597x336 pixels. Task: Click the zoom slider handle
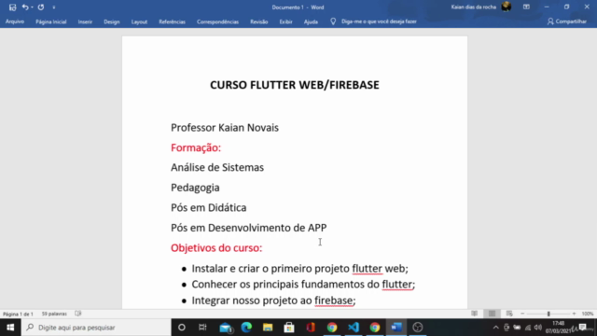click(x=548, y=314)
